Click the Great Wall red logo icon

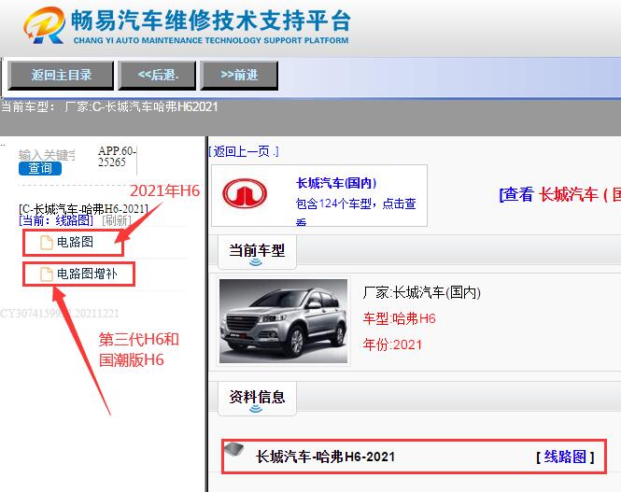[245, 193]
